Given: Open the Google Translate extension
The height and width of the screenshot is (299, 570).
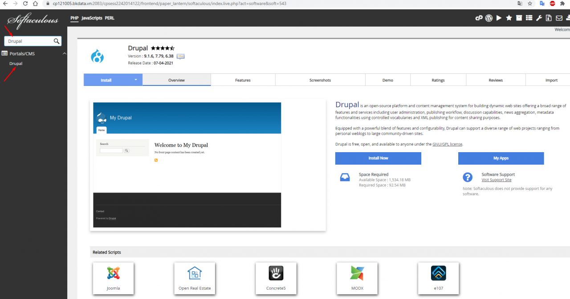Looking at the screenshot, I should 542,3.
